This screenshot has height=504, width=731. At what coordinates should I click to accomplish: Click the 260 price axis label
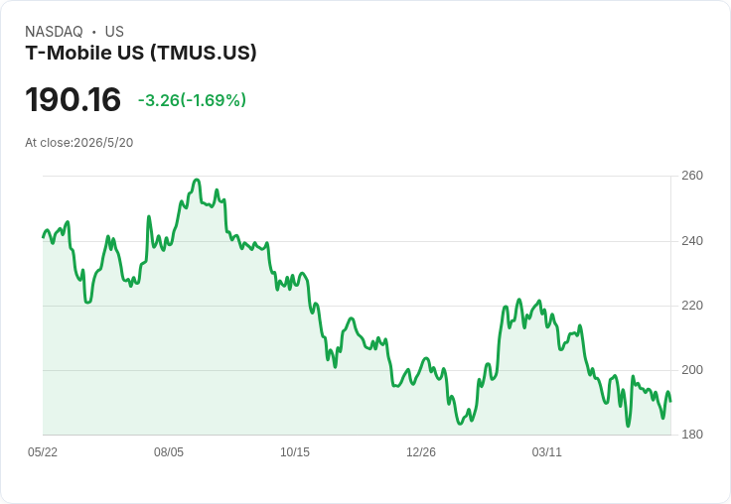[x=692, y=176]
